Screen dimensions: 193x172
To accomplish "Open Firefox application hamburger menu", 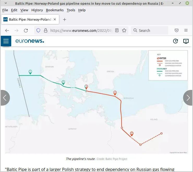I will coord(186,30).
